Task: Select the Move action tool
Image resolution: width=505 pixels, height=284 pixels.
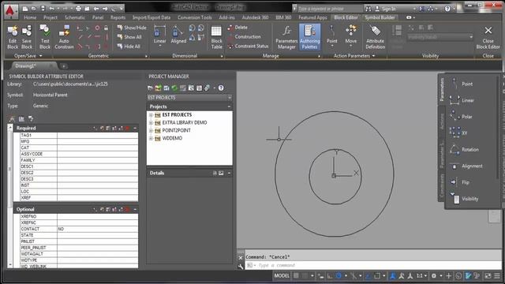Action: tap(350, 35)
